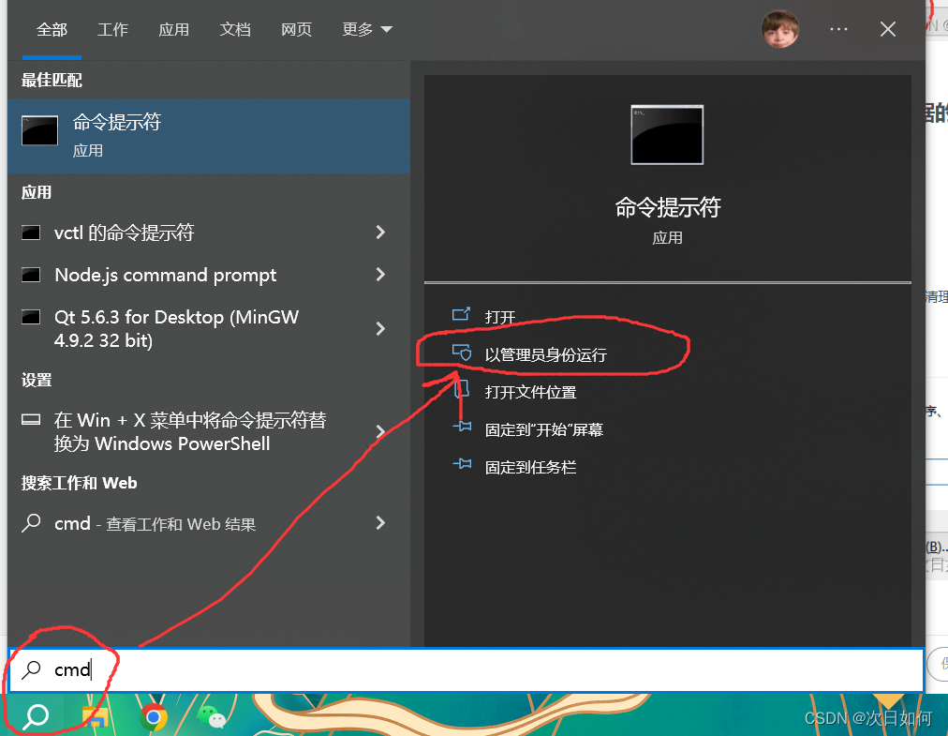
Task: Switch to the 应用 tab
Action: point(173,29)
